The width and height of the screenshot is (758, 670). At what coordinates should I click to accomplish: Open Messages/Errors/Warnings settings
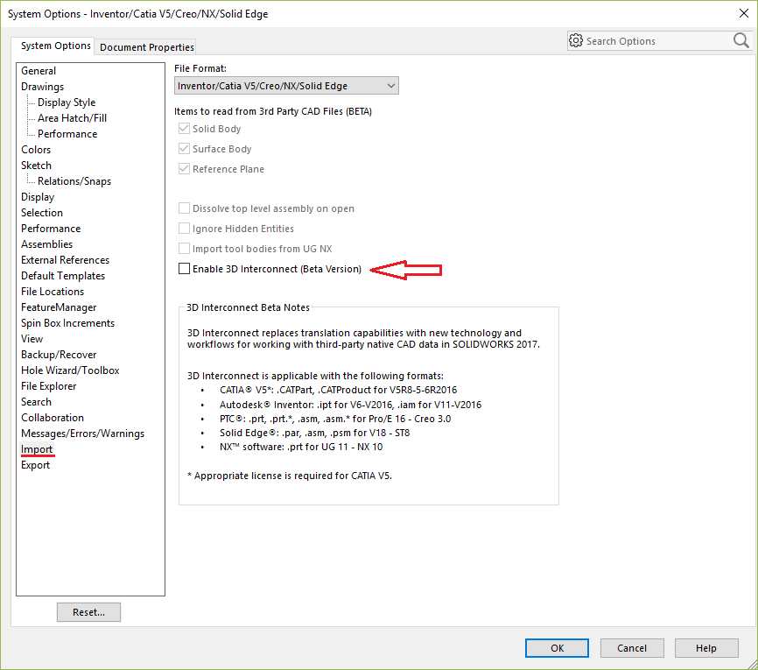point(82,434)
